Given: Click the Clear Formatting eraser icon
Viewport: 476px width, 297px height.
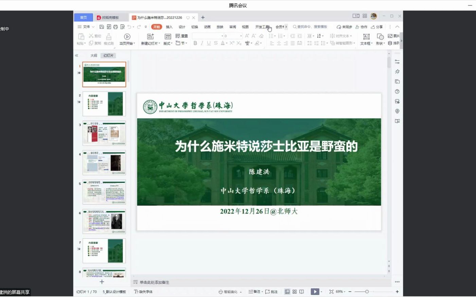Looking at the screenshot, I should coord(261,36).
